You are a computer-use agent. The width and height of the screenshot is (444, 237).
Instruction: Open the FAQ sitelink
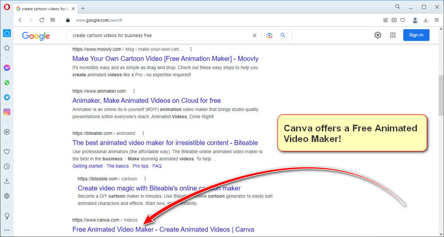(157, 166)
